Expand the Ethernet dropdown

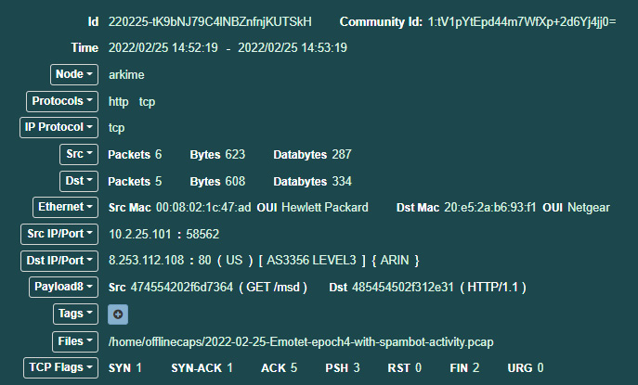point(66,207)
